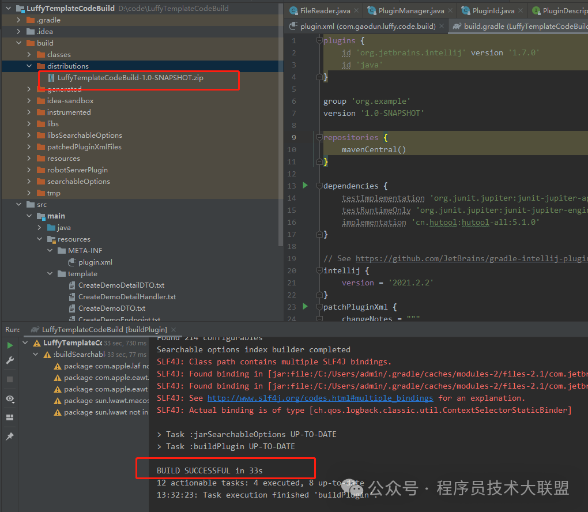Close the FileReader.java tab
The height and width of the screenshot is (512, 588).
click(356, 11)
